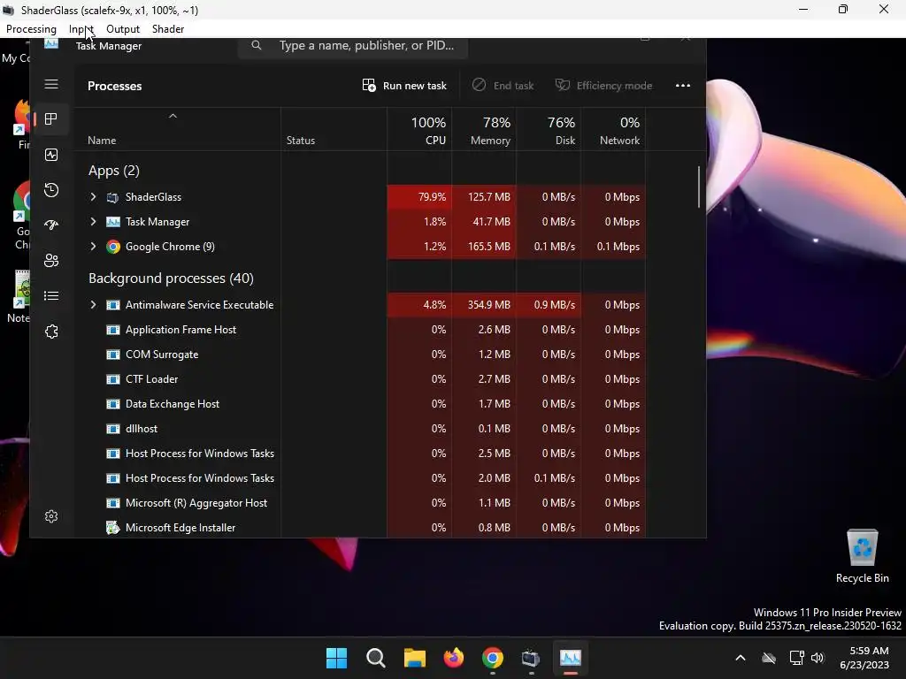Open File Explorer from the taskbar

[x=414, y=658]
